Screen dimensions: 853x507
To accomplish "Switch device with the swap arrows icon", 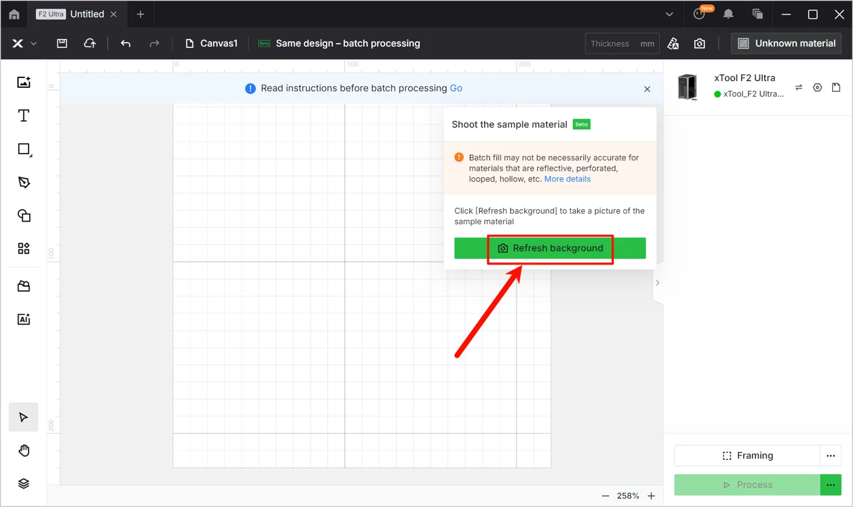I will point(799,88).
